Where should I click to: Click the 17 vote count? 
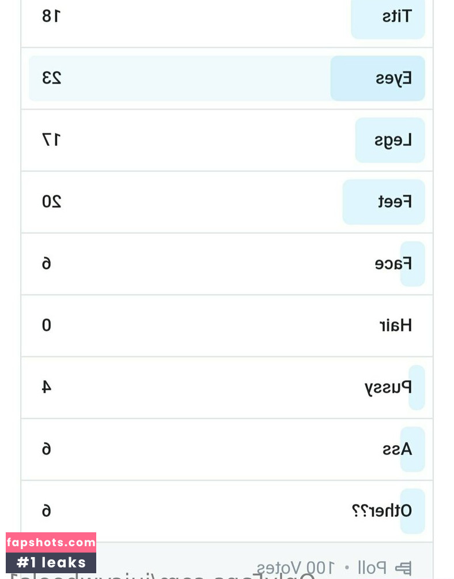click(x=51, y=140)
